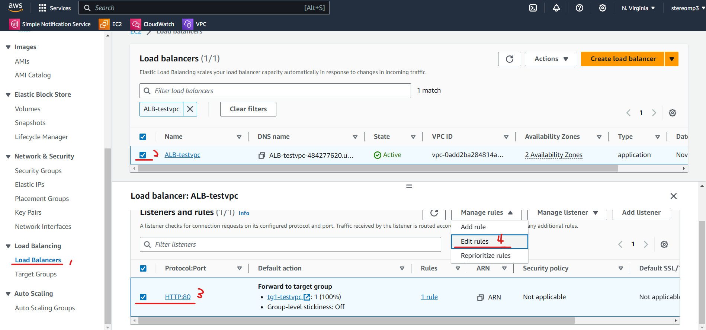The image size is (706, 330).
Task: Open the Services grid menu
Action: (x=54, y=8)
